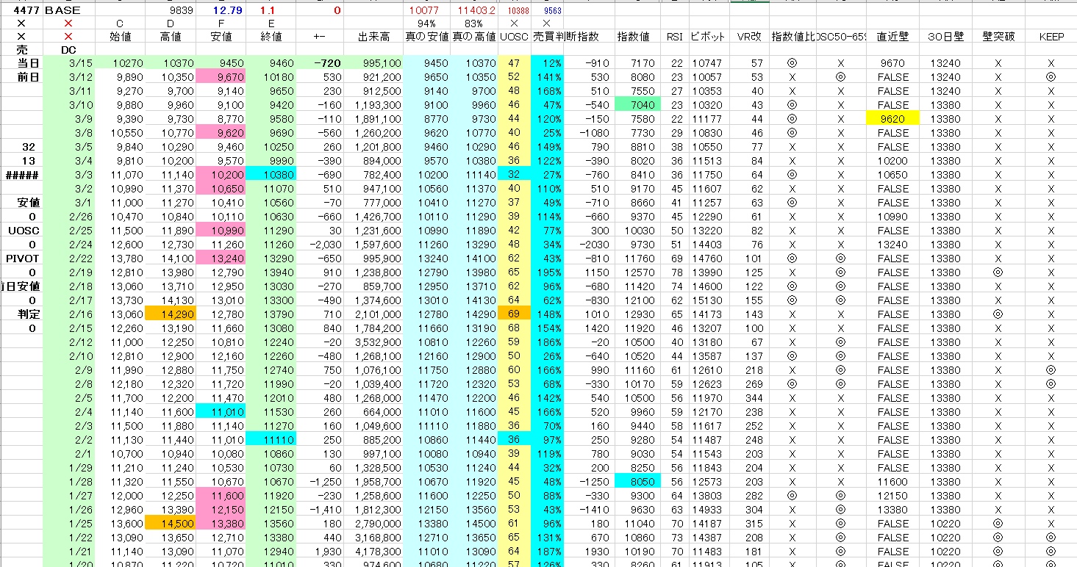Select the orange UOSC value 69 cell

(513, 314)
